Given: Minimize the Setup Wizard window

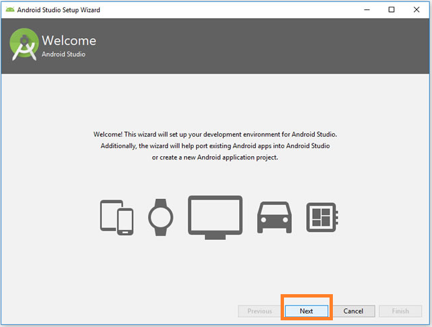Looking at the screenshot, I should [x=367, y=9].
